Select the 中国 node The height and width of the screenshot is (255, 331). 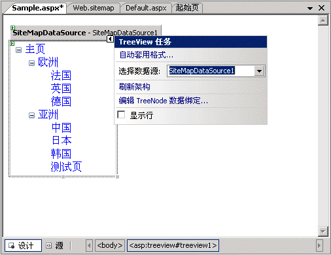click(61, 127)
